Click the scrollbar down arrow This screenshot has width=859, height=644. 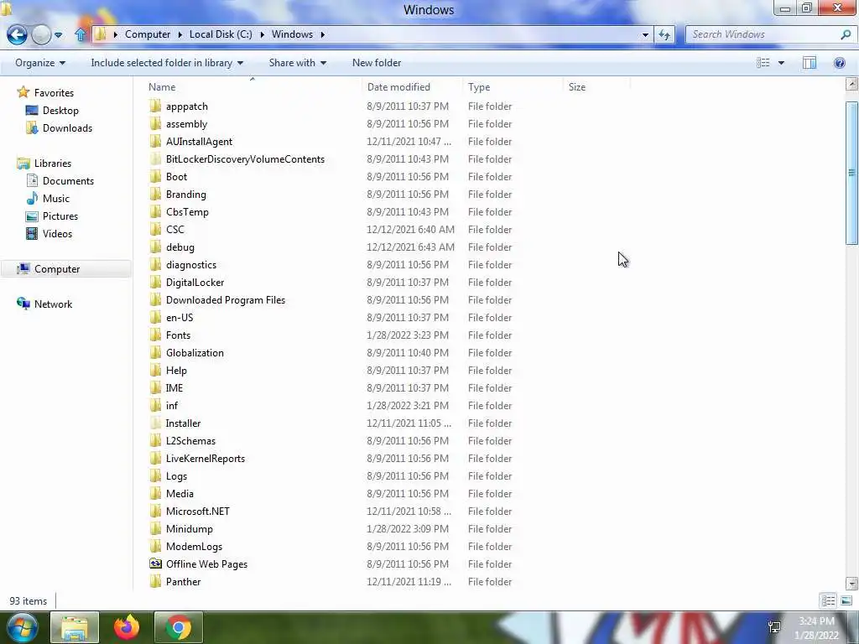click(x=851, y=584)
